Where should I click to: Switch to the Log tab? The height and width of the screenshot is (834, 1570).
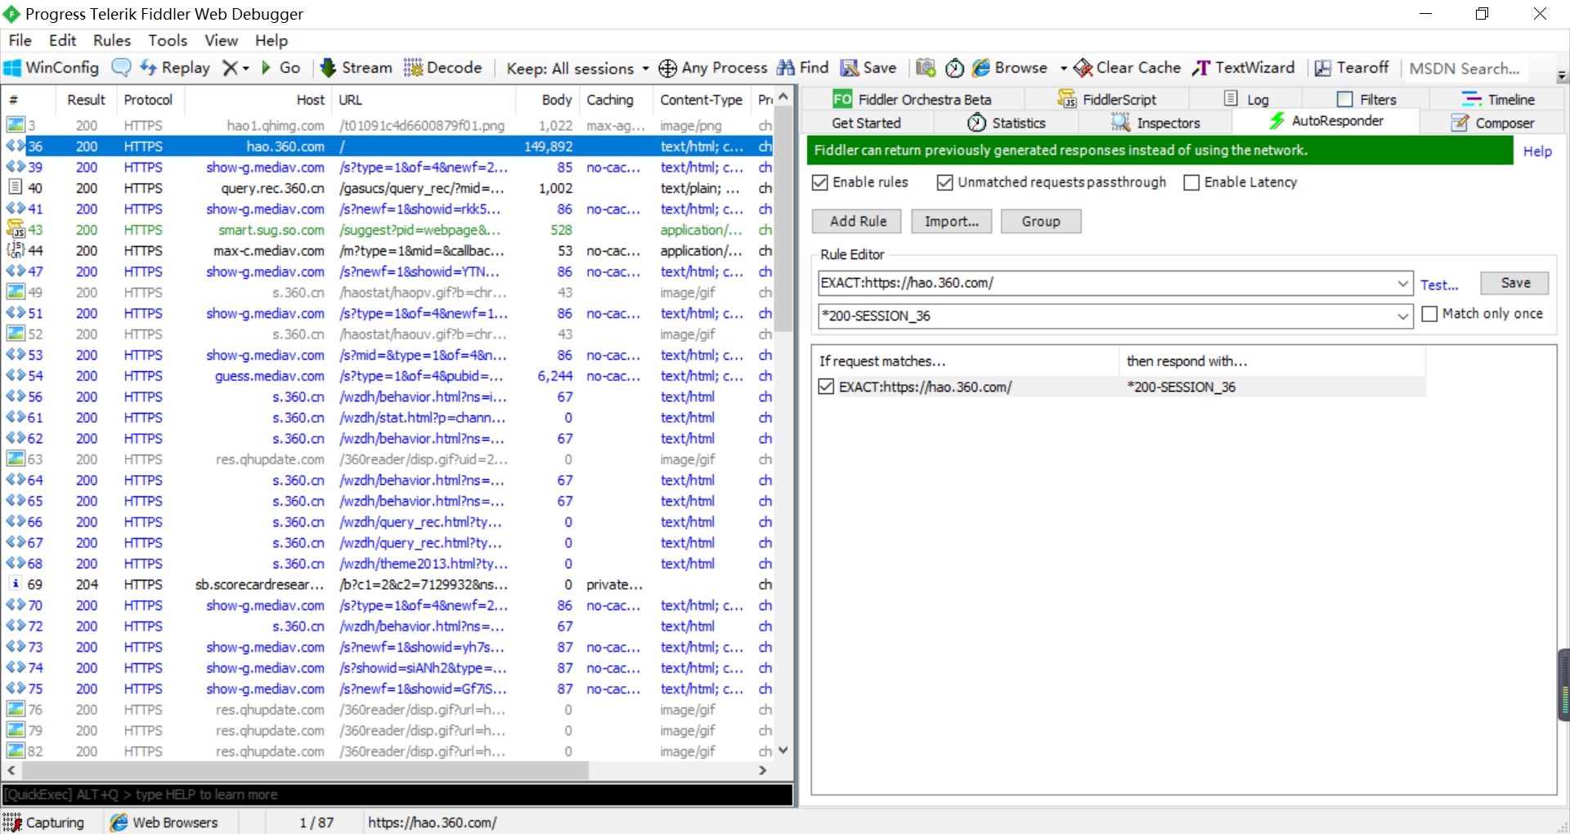1246,100
